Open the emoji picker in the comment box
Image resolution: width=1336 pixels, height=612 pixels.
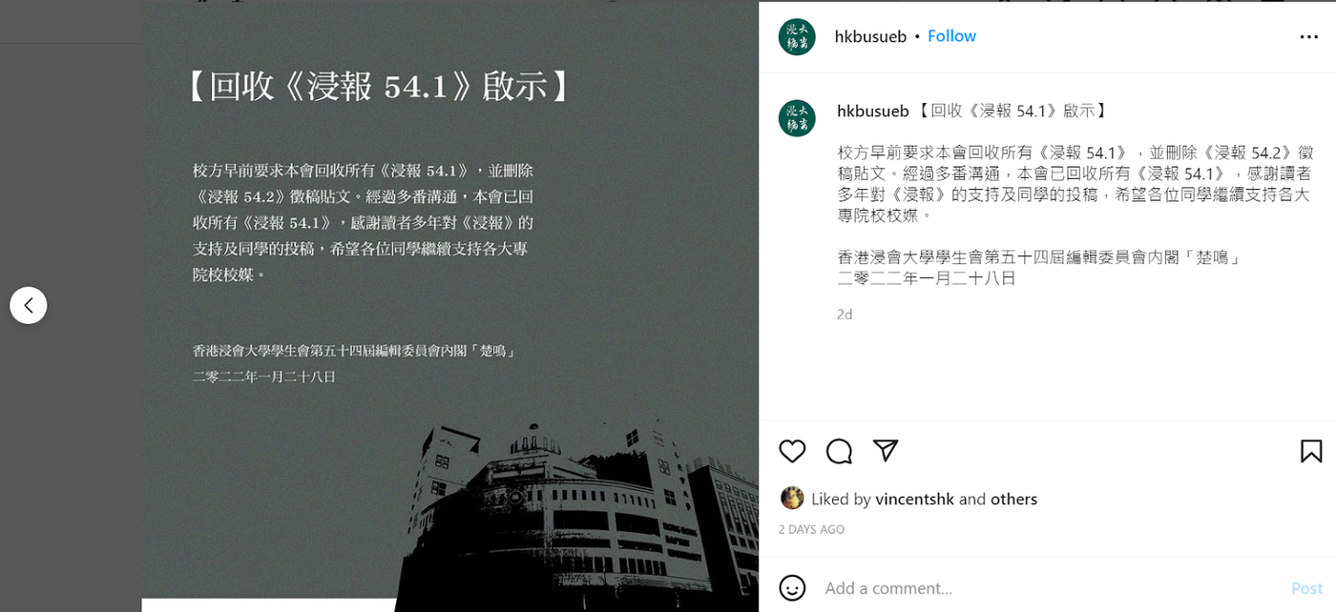tap(792, 587)
